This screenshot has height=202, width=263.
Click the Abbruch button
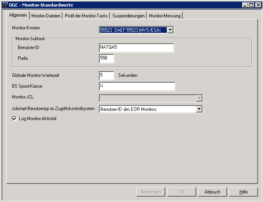[x=212, y=192]
